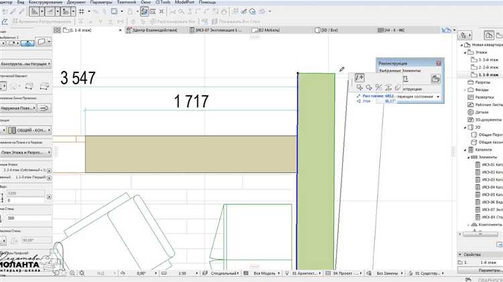Open dropdown arrow beside the grid snap icon
The width and height of the screenshot is (503, 282).
pos(89,11)
